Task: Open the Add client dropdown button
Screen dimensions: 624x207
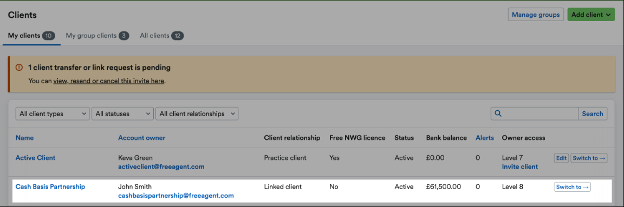Action: click(x=591, y=15)
